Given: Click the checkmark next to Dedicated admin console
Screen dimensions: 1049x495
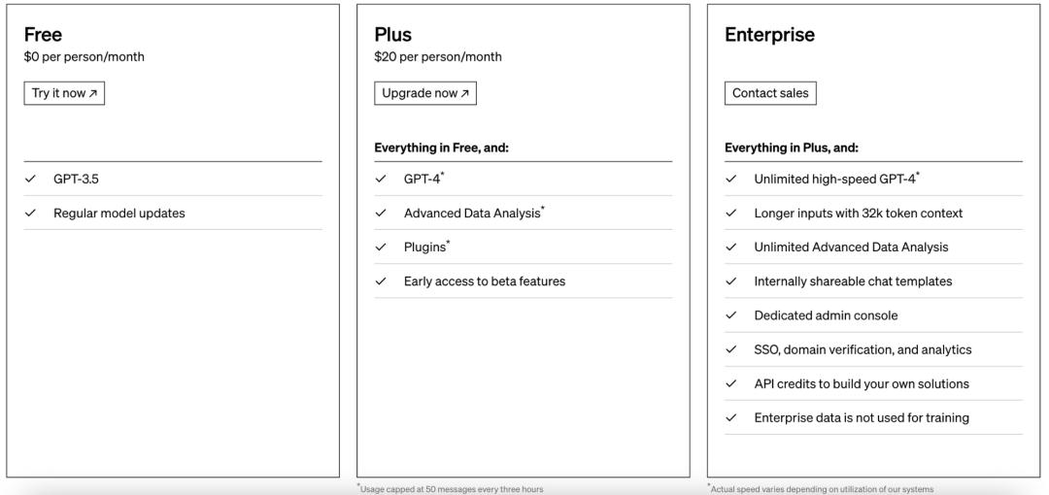Looking at the screenshot, I should pyautogui.click(x=731, y=315).
